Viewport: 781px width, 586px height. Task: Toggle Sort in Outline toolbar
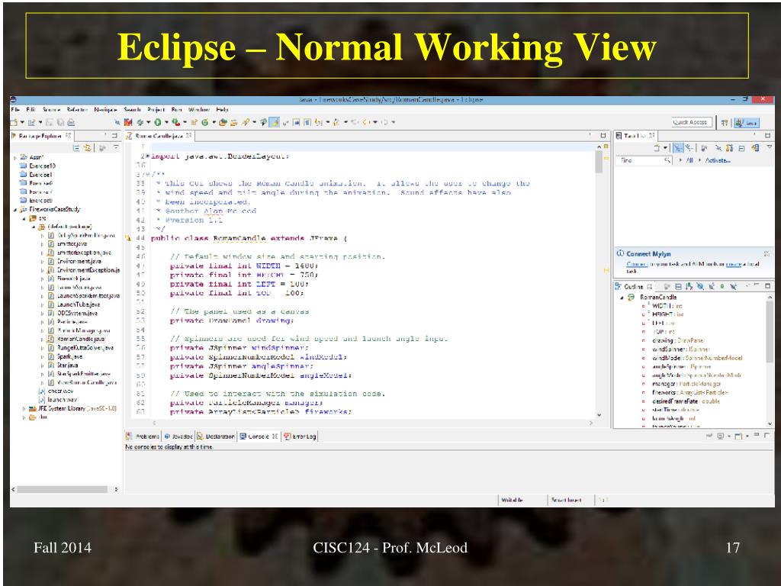689,287
